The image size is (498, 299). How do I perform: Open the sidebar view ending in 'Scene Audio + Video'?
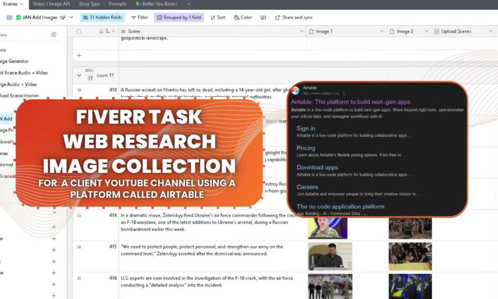point(24,73)
